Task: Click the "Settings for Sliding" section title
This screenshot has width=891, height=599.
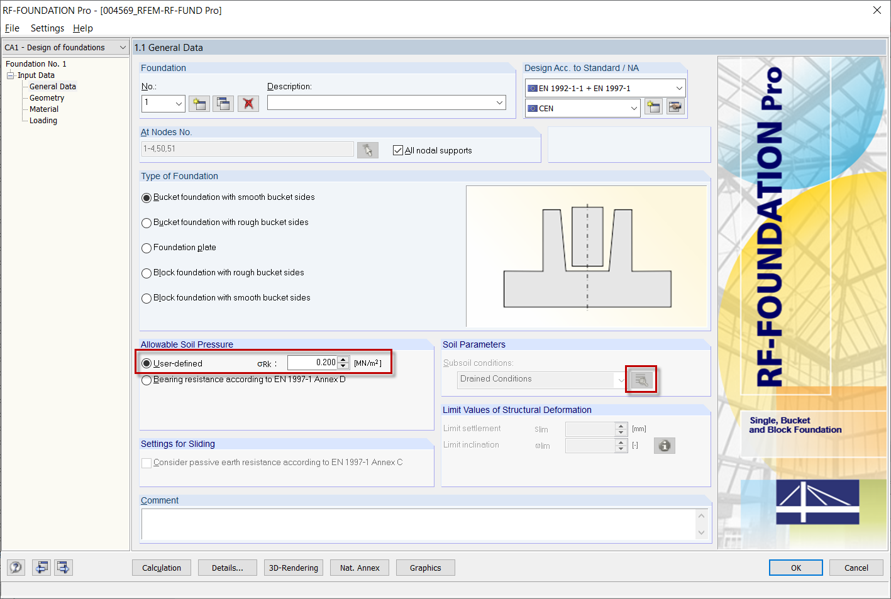Action: click(178, 444)
